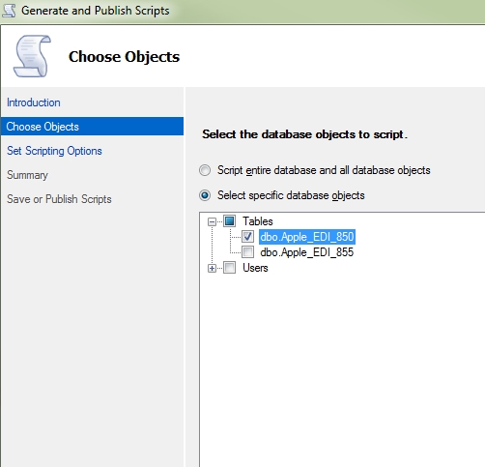The height and width of the screenshot is (467, 485).
Task: Click the Summary step in sidebar
Action: click(x=27, y=175)
